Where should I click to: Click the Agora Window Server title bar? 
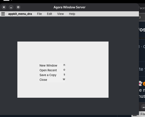point(69,7)
